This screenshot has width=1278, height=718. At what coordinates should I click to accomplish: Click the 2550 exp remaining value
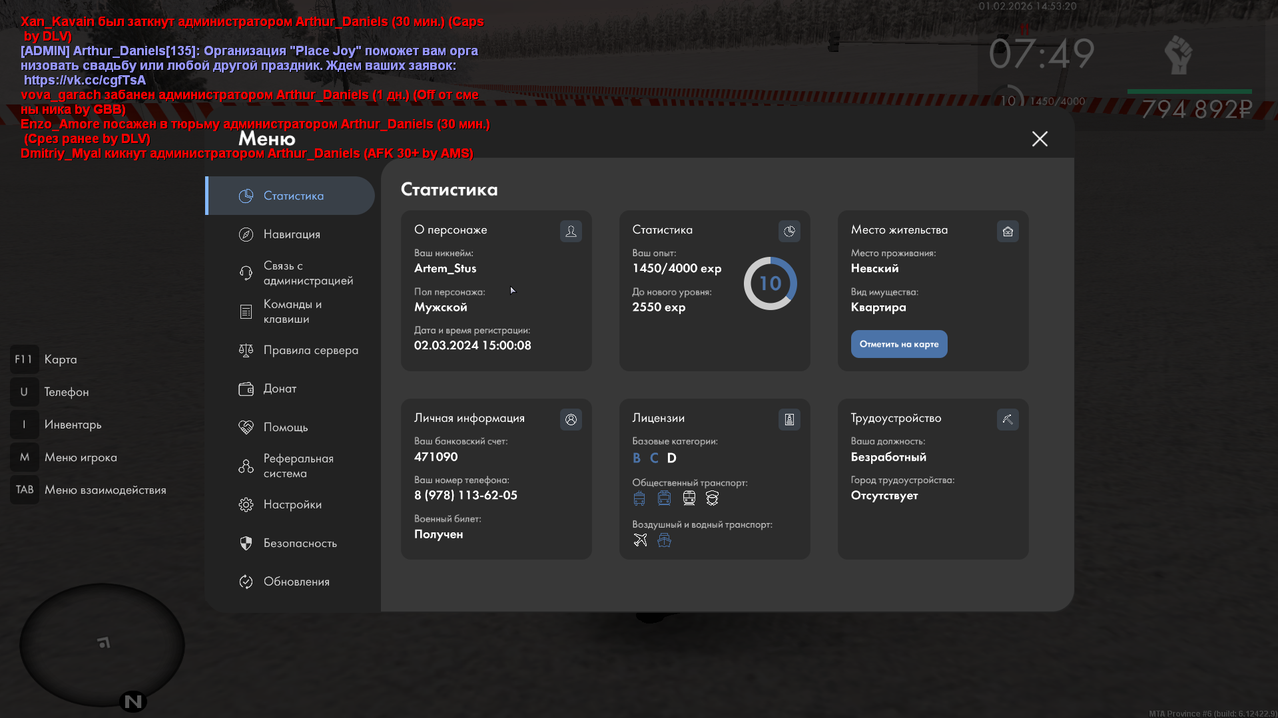(659, 307)
